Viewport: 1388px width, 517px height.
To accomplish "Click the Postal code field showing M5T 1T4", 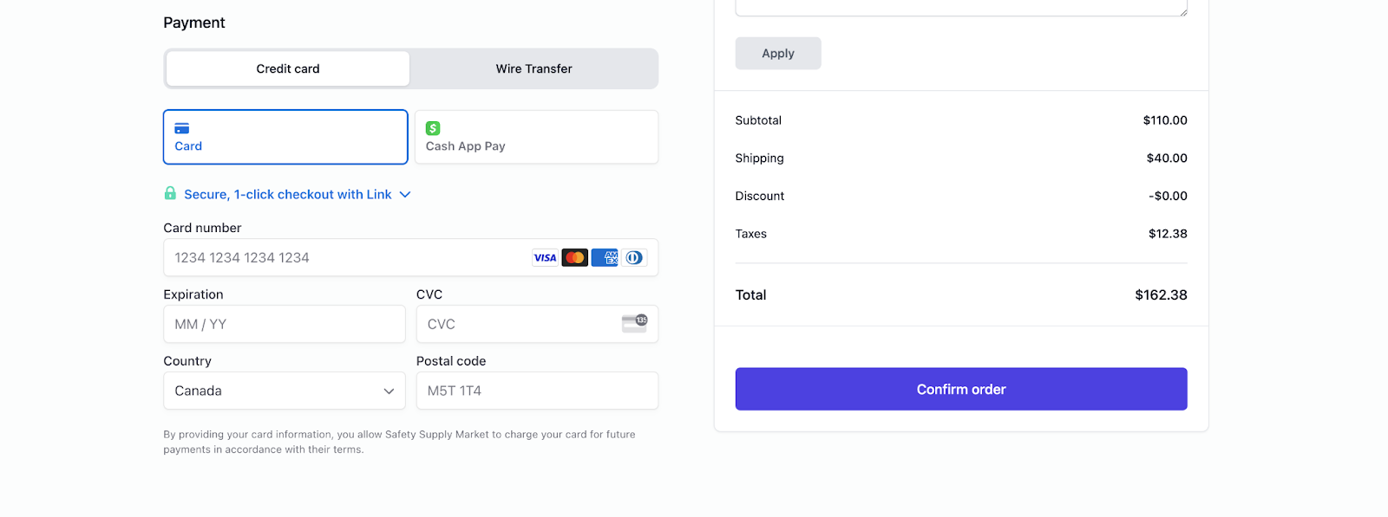I will pos(536,390).
